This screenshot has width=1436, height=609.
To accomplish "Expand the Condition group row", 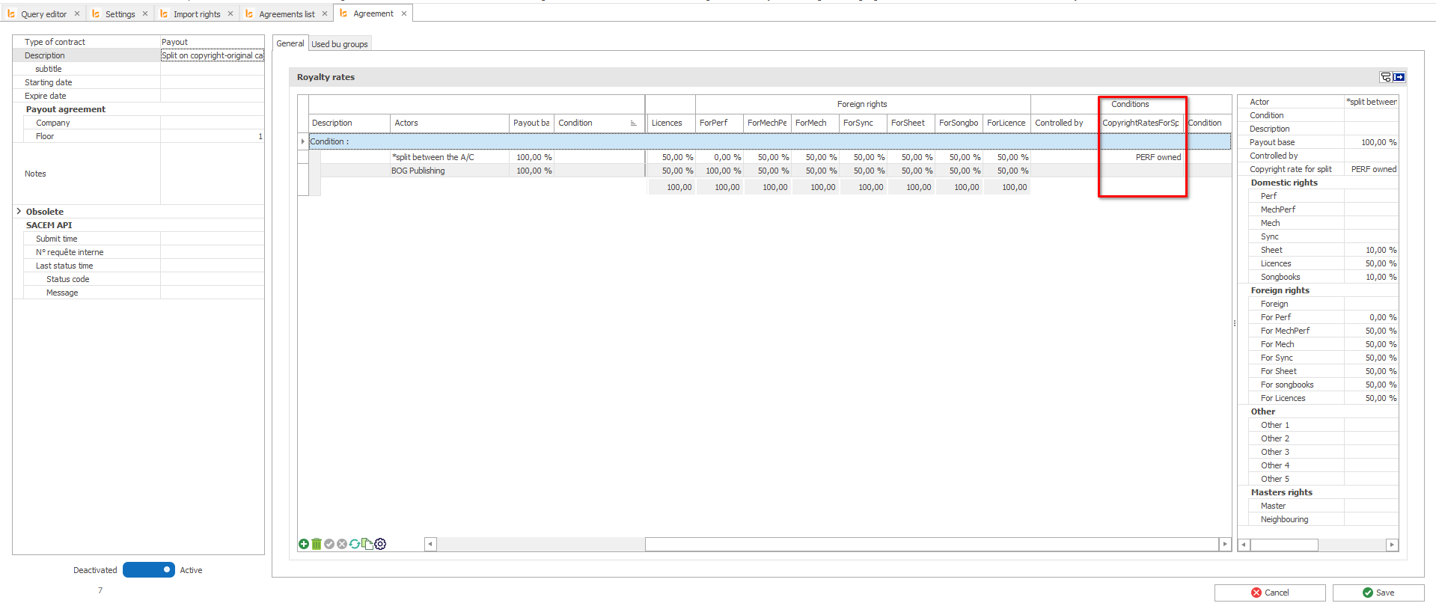I will point(303,141).
